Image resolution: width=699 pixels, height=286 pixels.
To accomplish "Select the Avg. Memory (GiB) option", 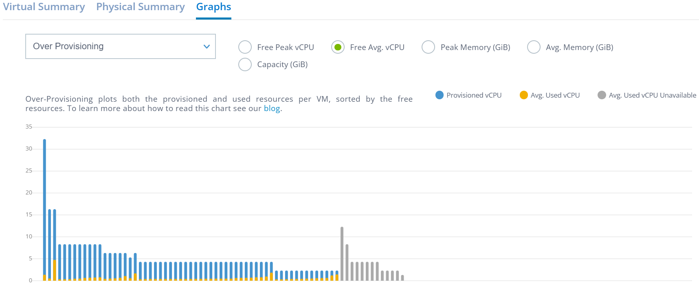I will (x=534, y=47).
